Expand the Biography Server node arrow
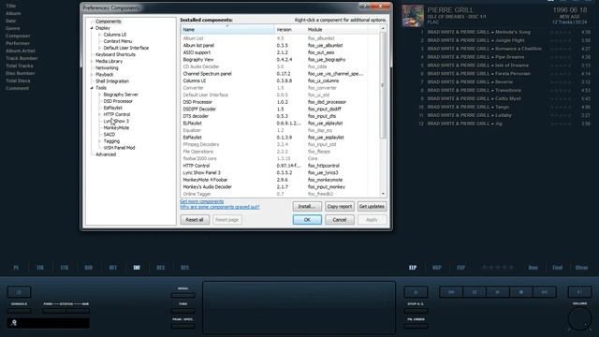The height and width of the screenshot is (337, 599). coord(100,95)
